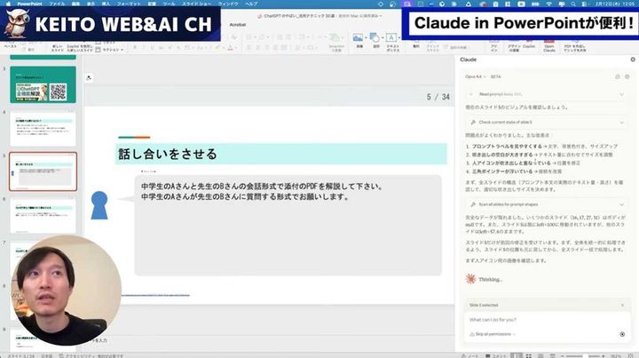Expand the Read prompt body step
This screenshot has width=639, height=358.
click(x=546, y=94)
